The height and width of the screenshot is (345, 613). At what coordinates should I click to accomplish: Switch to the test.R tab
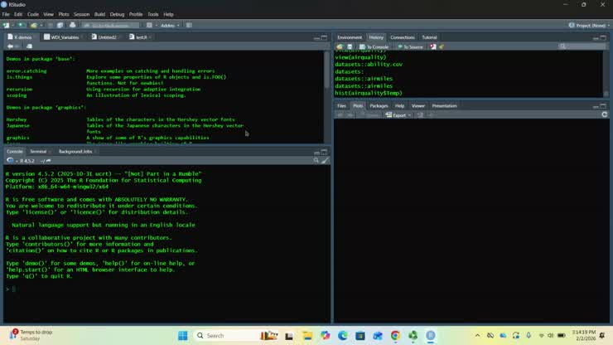pos(138,37)
